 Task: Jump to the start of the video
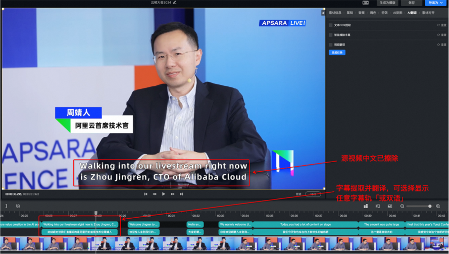(146, 194)
